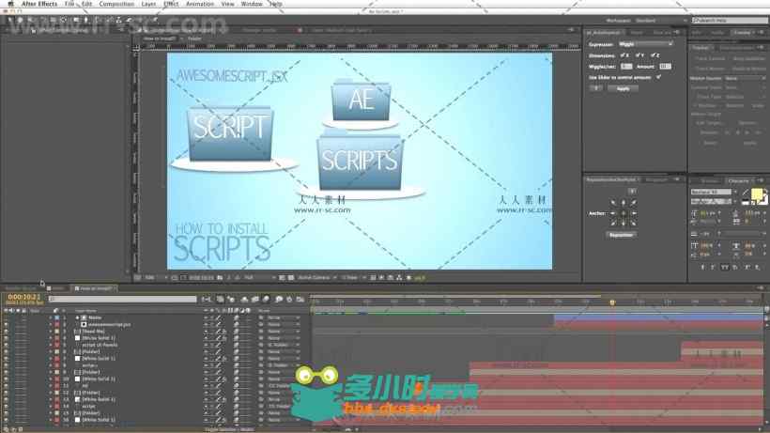
Task: Pick the eyedropper in the Character panel
Action: click(746, 192)
